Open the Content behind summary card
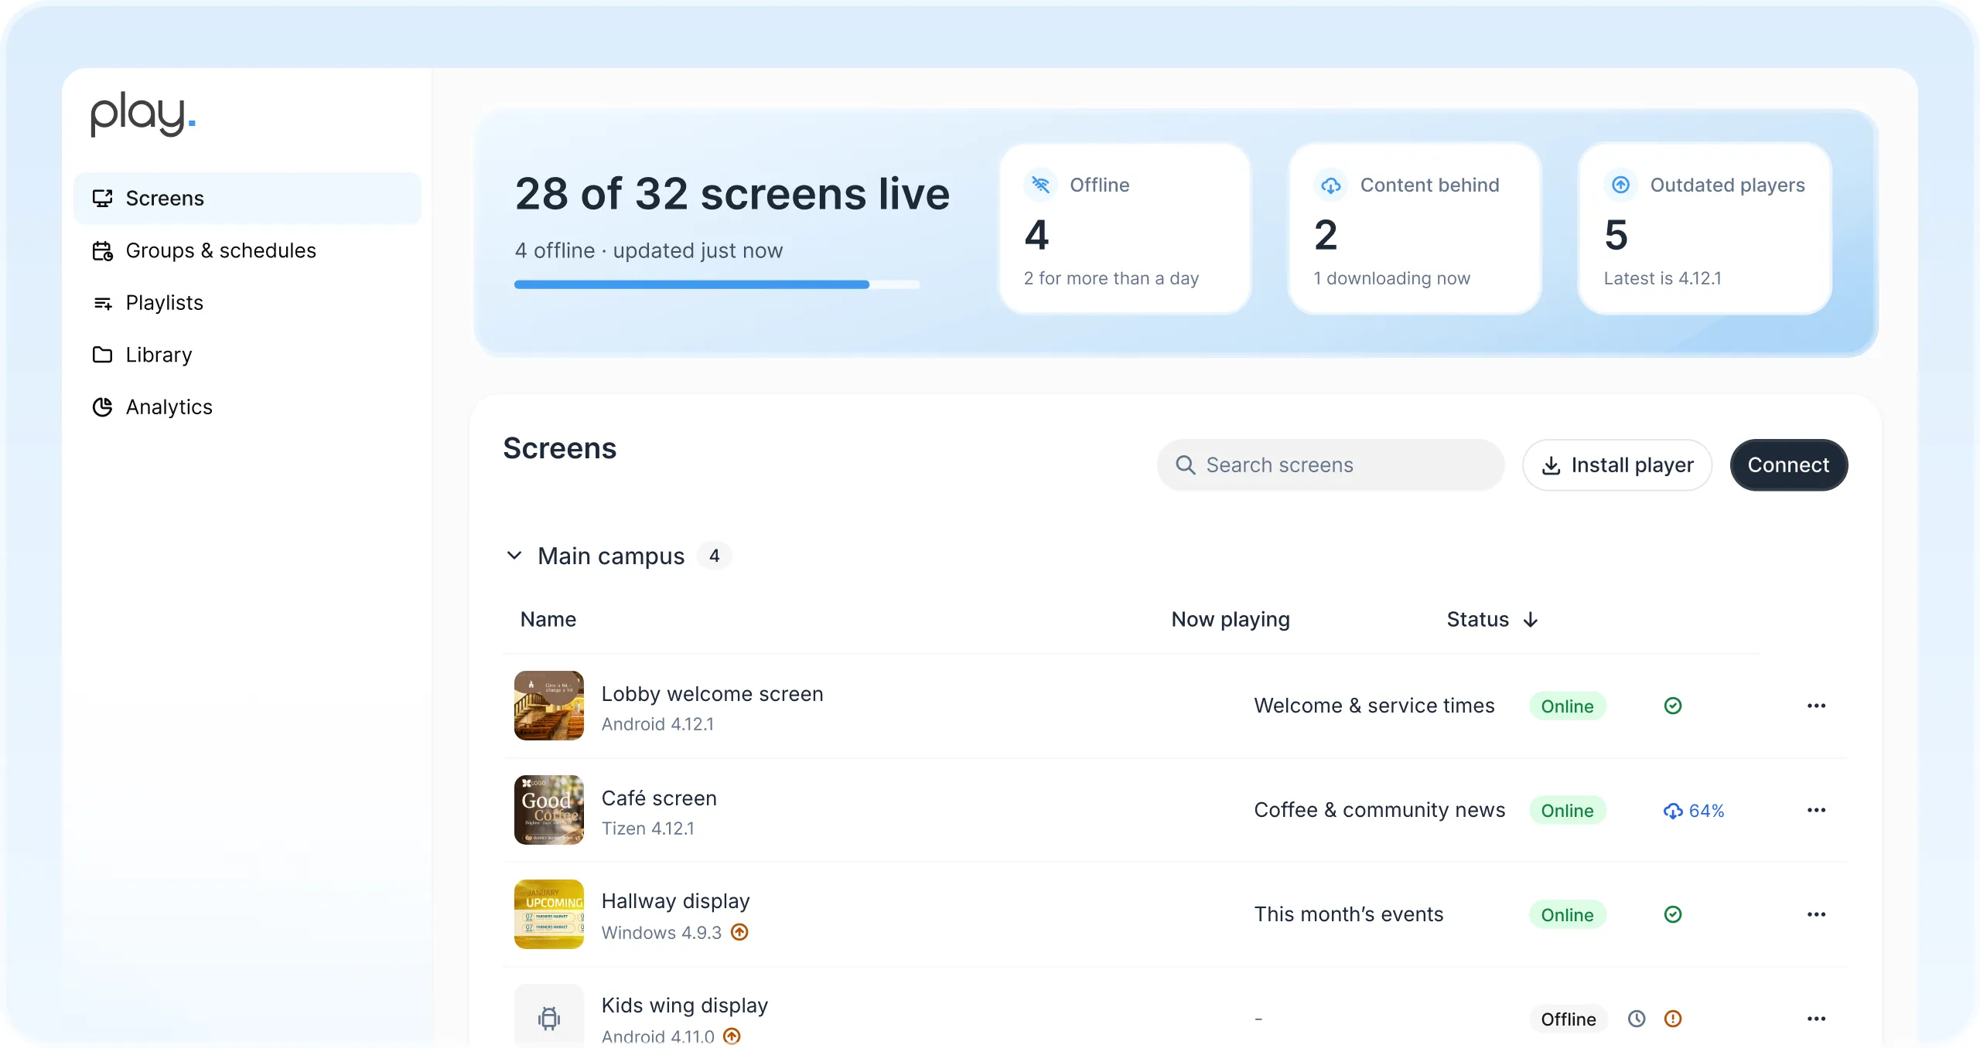This screenshot has width=1980, height=1048. coord(1415,229)
